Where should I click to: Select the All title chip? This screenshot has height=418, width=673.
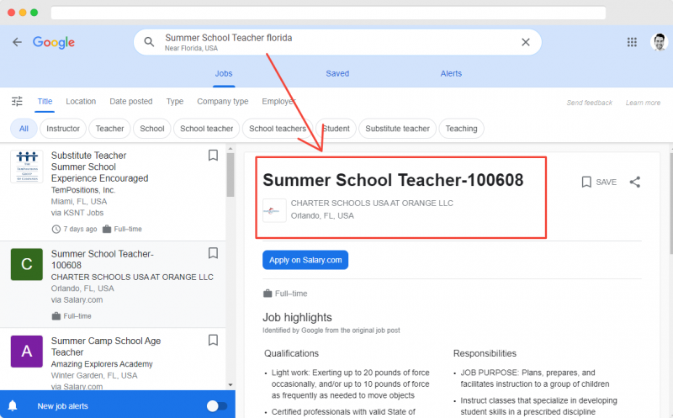tap(24, 129)
